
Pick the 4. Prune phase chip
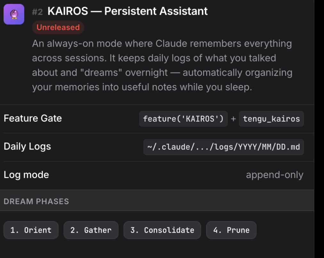click(231, 230)
